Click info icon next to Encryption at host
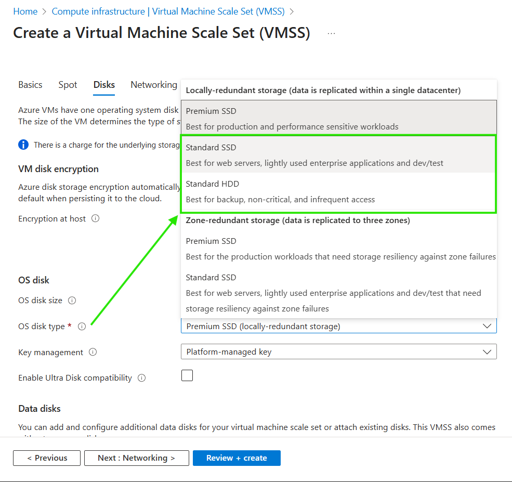512x482 pixels. click(x=95, y=219)
